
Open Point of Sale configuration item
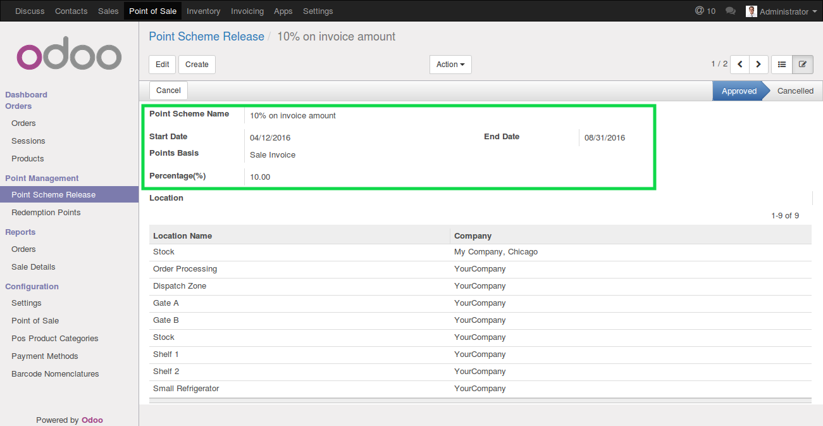35,321
